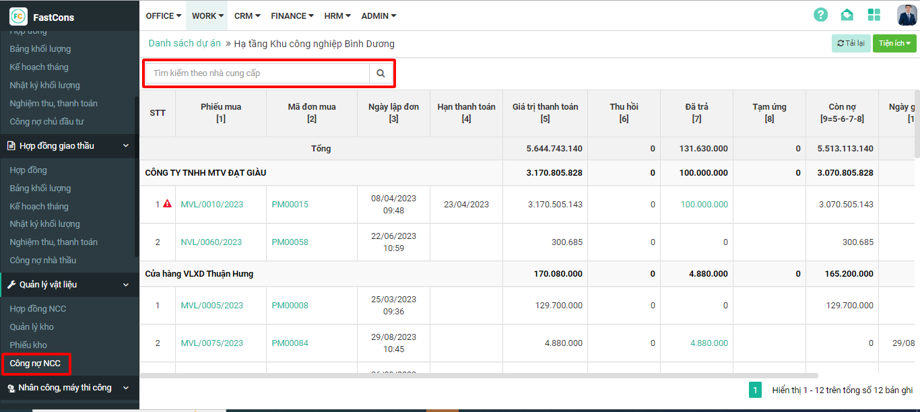Click the FastCons logo icon

coord(18,17)
